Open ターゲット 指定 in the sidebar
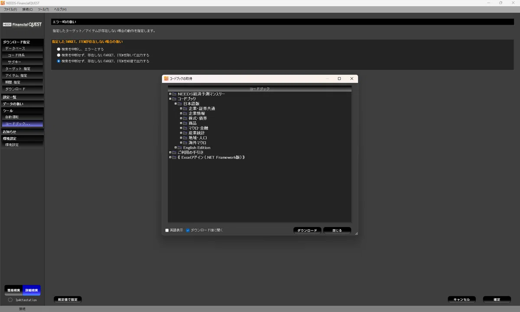 (x=22, y=69)
